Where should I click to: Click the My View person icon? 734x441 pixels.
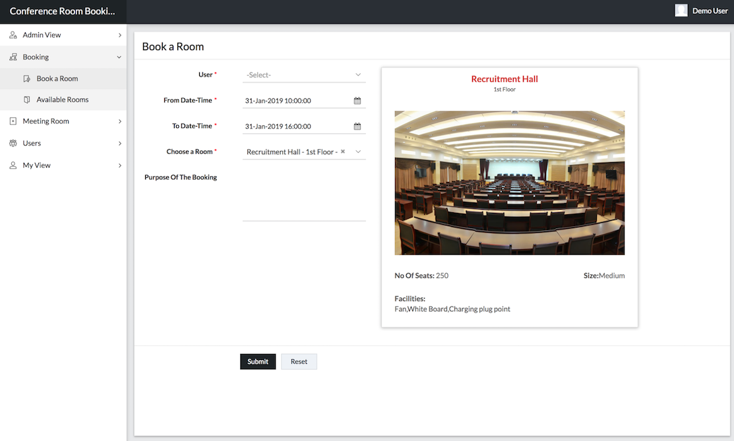coord(13,165)
